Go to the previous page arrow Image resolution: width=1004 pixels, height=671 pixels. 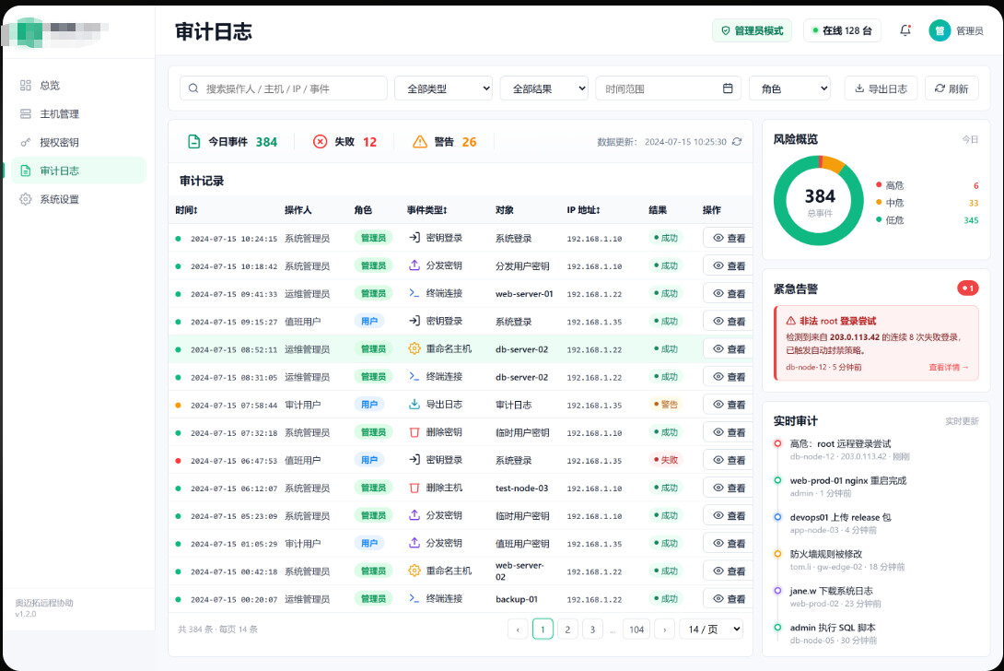[518, 630]
